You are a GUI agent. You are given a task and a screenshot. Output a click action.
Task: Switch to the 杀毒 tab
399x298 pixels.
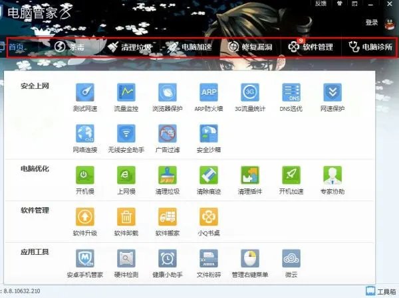[x=69, y=47]
